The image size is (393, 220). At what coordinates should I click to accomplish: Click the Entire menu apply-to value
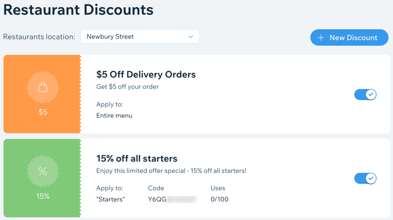[x=114, y=116]
